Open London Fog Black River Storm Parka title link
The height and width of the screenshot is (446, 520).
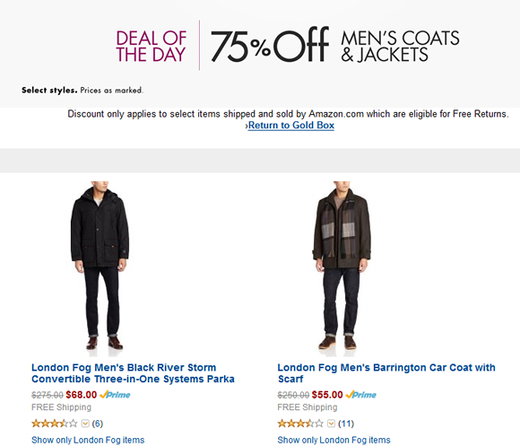(x=133, y=373)
